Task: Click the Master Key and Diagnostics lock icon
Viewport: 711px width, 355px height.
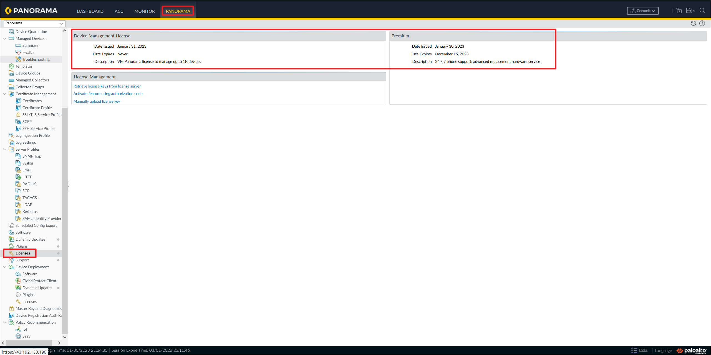Action: pyautogui.click(x=11, y=308)
